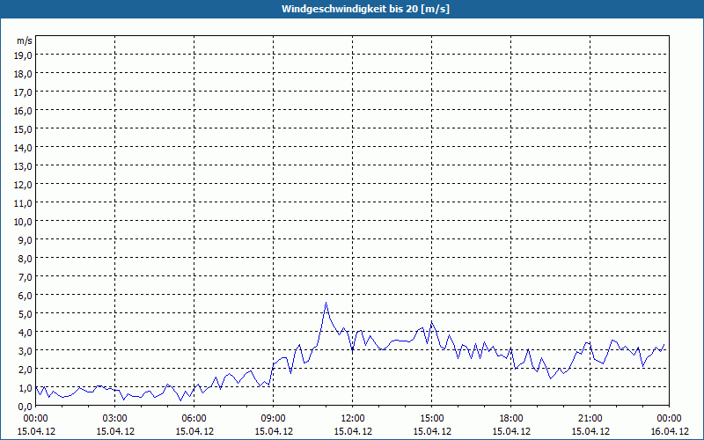704x440 pixels.
Task: Click the '1,0' y-axis value
Action: (26, 388)
